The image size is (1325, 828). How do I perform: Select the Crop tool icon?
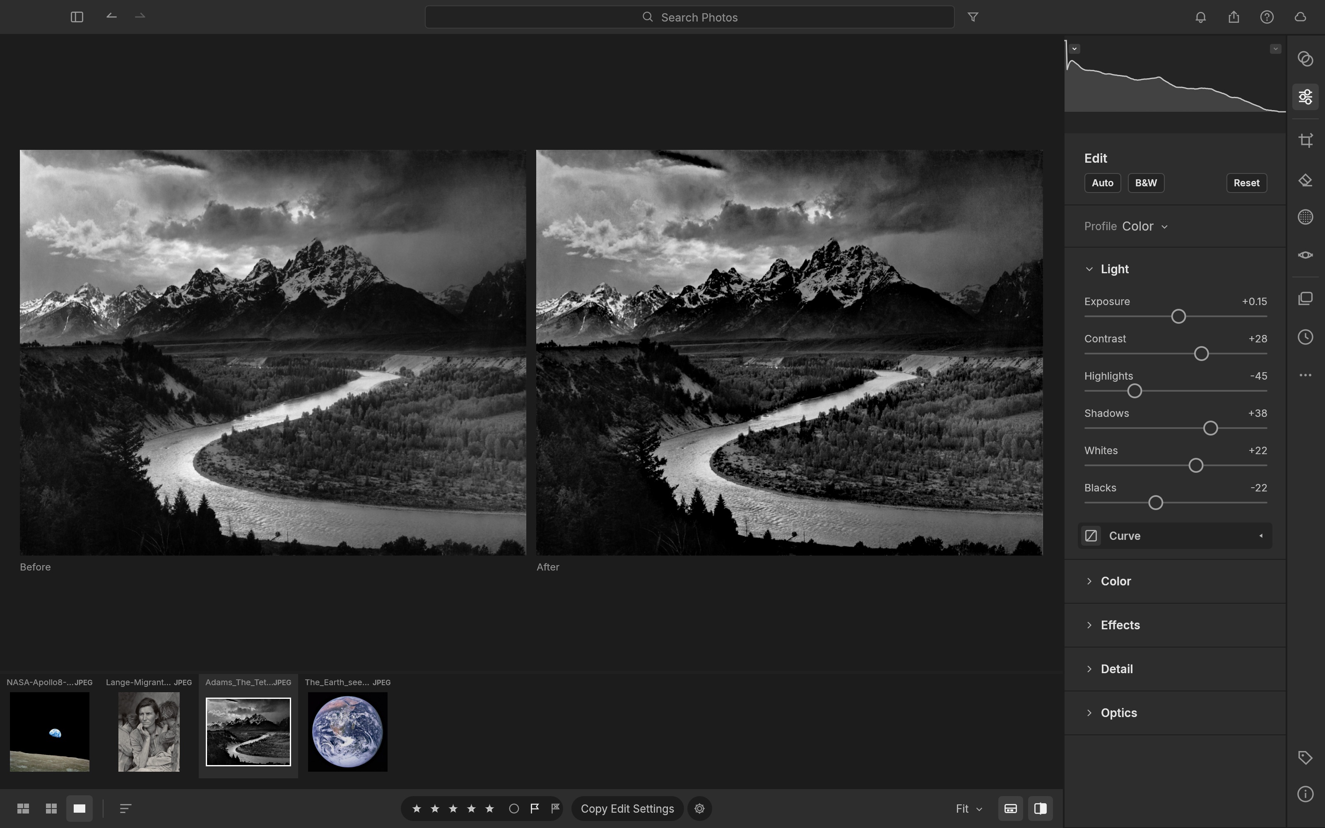(x=1305, y=140)
